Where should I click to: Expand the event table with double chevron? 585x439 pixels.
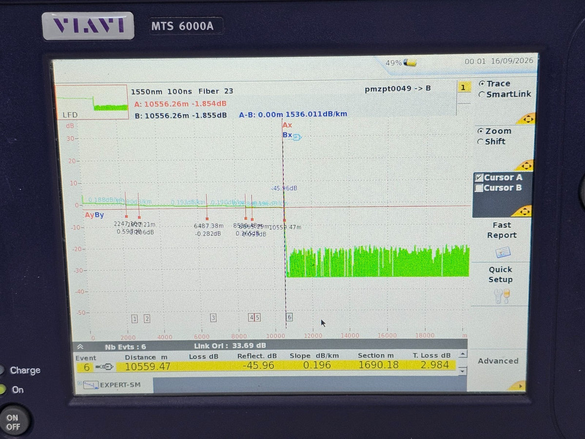coord(80,347)
